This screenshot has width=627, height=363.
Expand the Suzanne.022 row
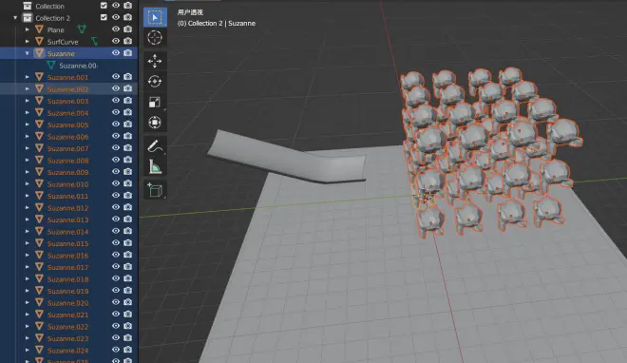pos(28,326)
